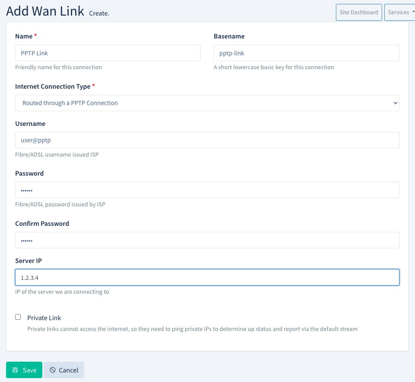Click the Basename label text
The width and height of the screenshot is (415, 382).
tap(229, 36)
